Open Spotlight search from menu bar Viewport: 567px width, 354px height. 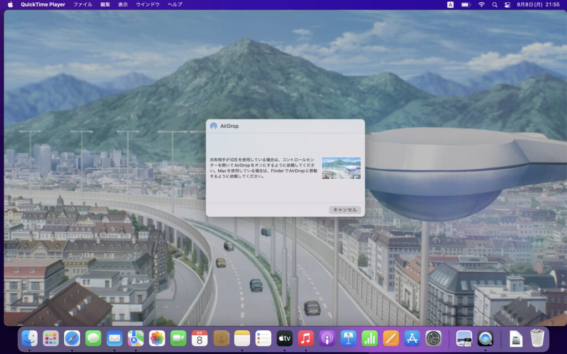pyautogui.click(x=494, y=4)
